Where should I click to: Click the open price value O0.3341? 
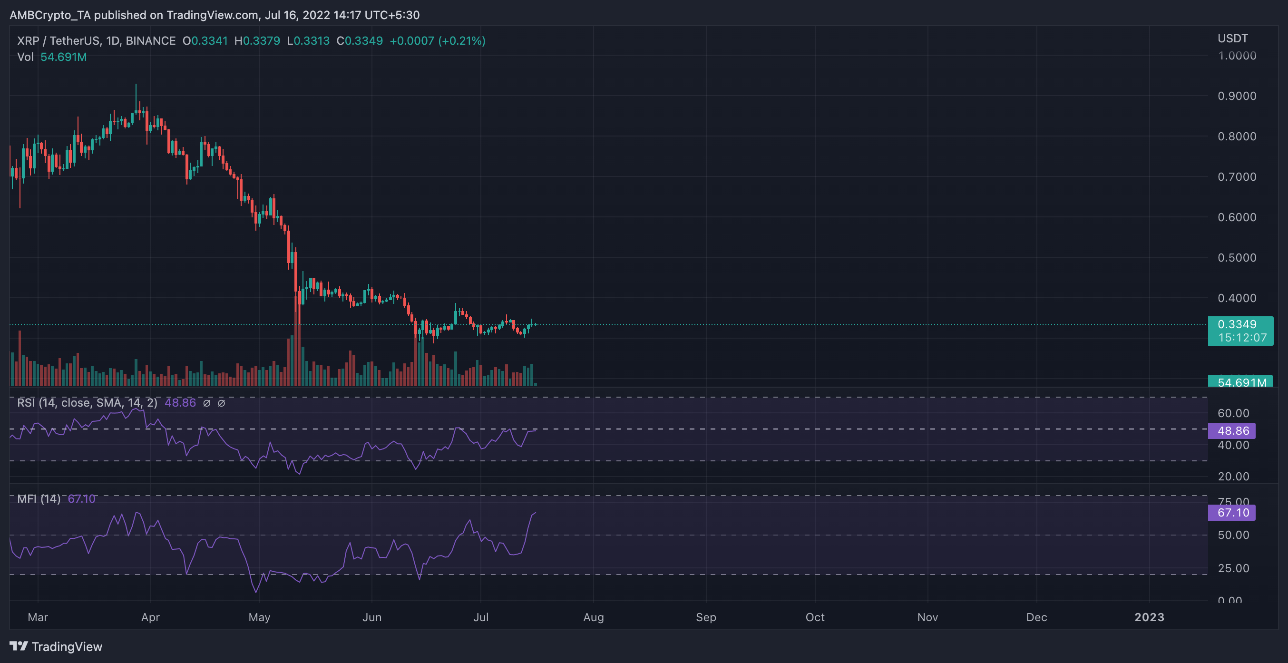click(x=205, y=41)
